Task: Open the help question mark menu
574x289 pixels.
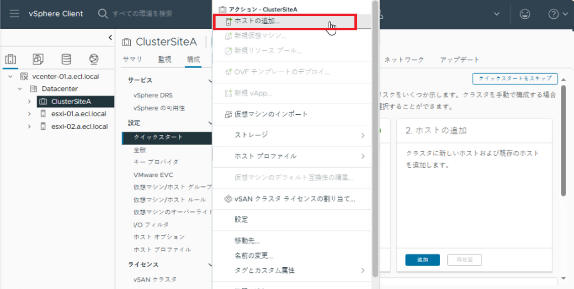Action: [x=553, y=14]
